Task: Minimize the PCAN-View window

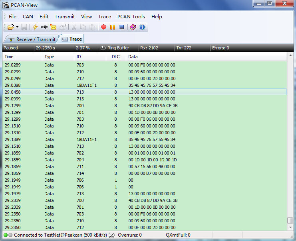Action: tap(259, 4)
